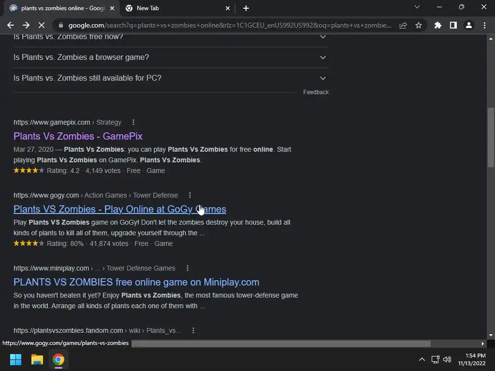This screenshot has width=495, height=371.
Task: Open Plants VS Zombies GoGy Games link
Action: click(120, 209)
